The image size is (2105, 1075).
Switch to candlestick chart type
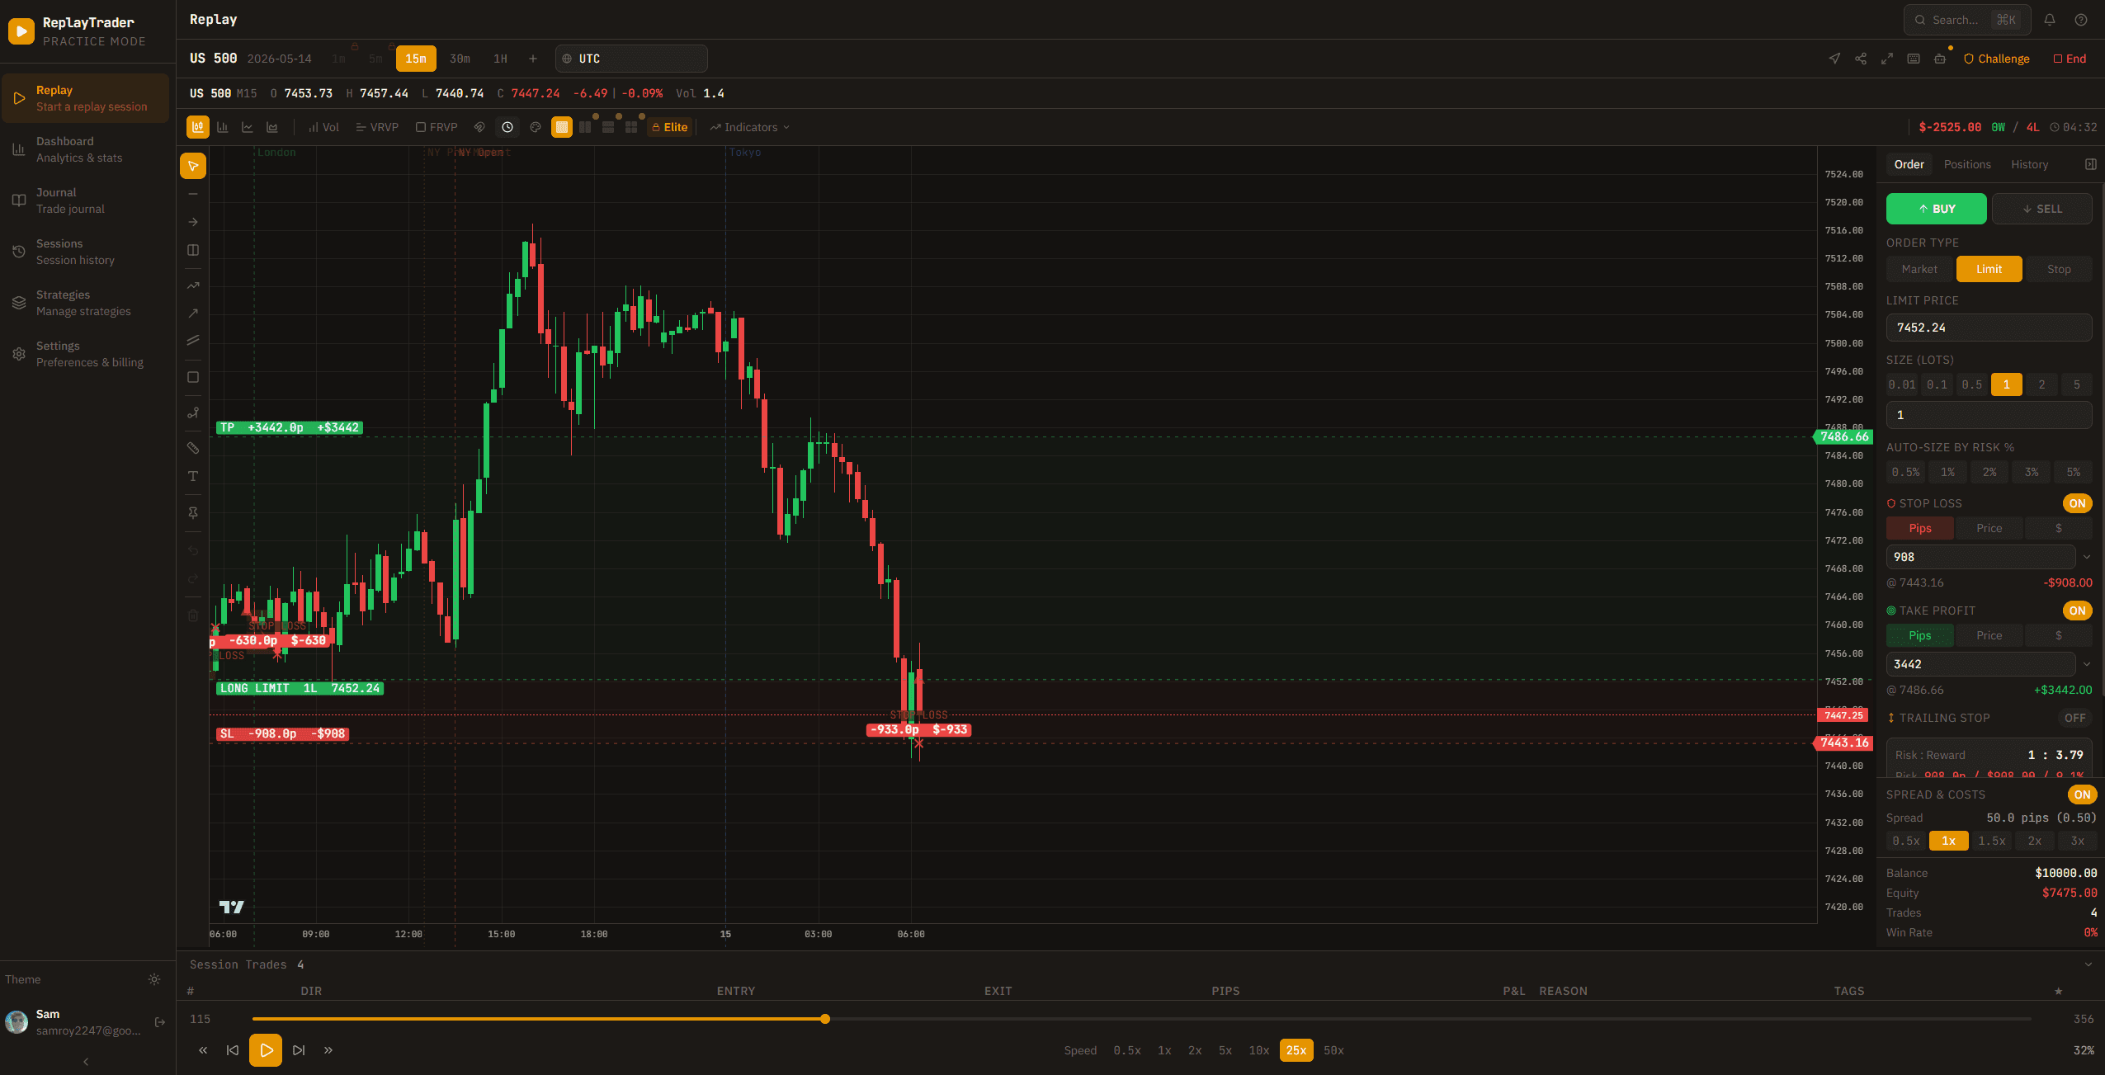point(198,127)
